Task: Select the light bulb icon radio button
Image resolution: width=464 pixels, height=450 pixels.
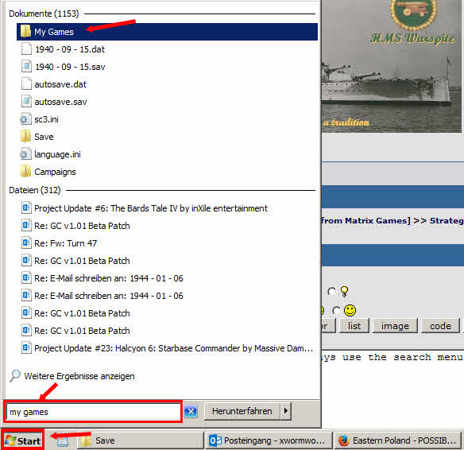Action: click(x=332, y=292)
